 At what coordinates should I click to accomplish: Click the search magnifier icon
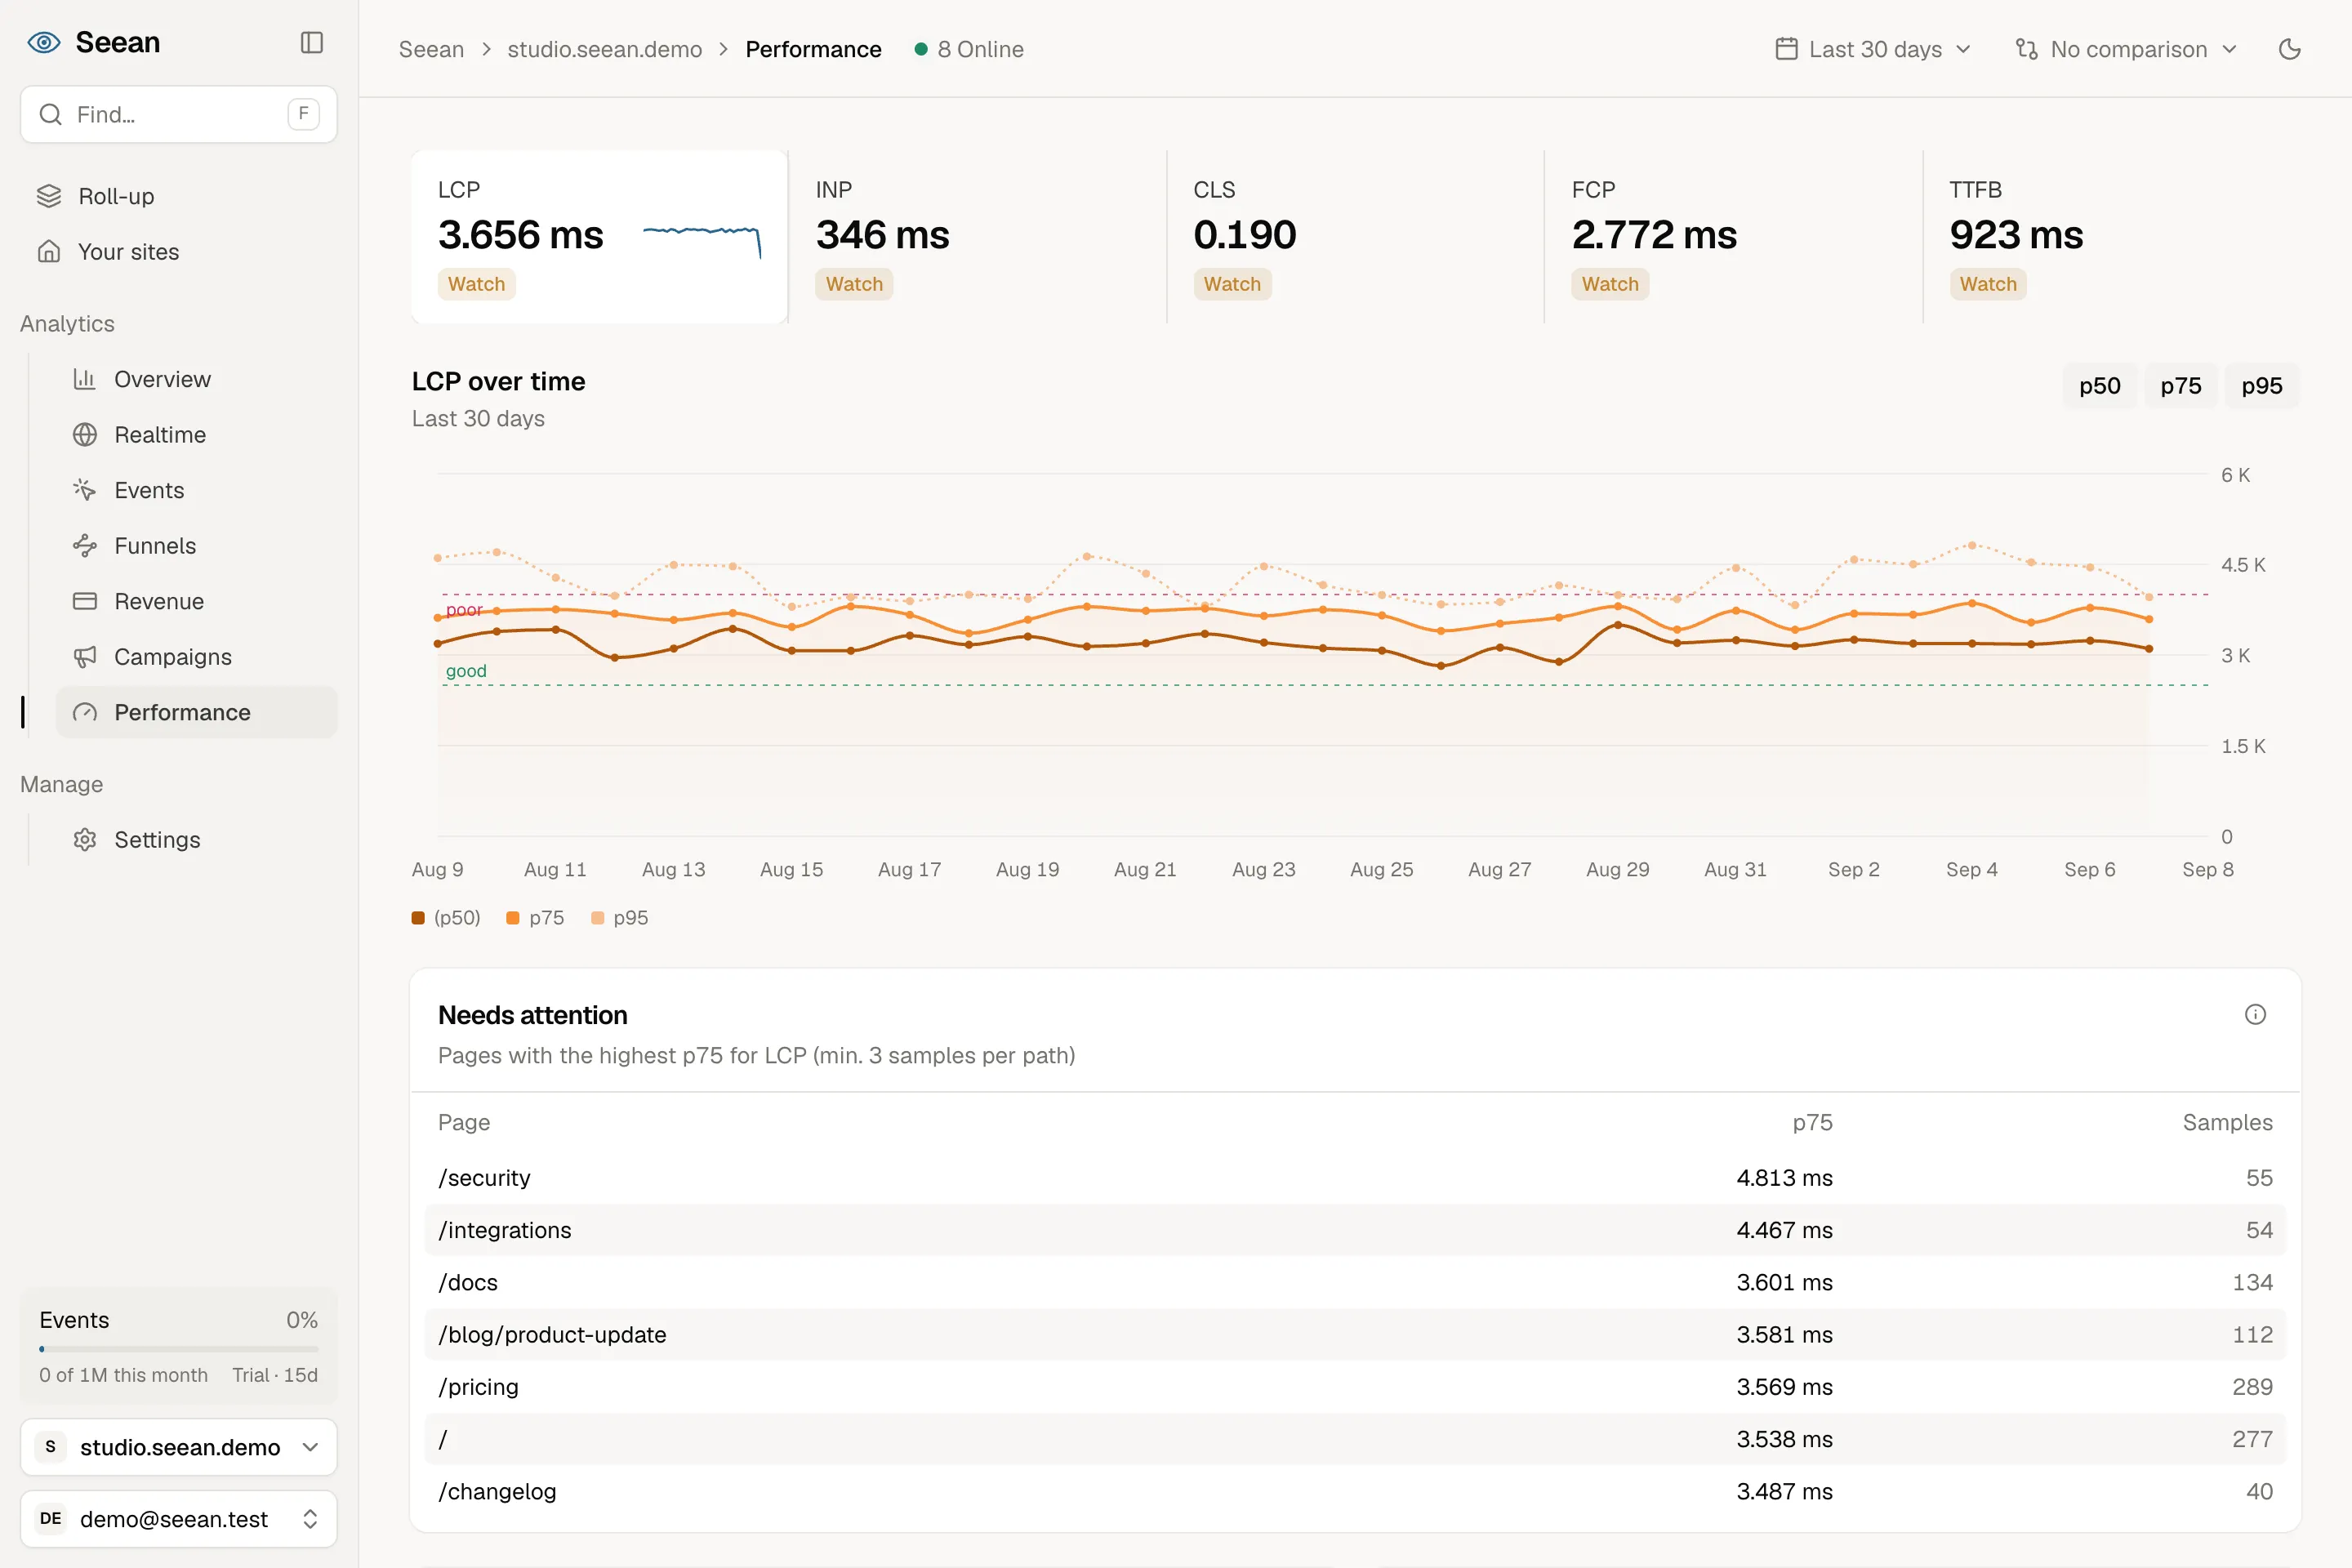click(51, 114)
